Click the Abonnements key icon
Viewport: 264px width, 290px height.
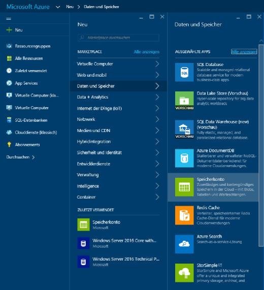[x=9, y=144]
